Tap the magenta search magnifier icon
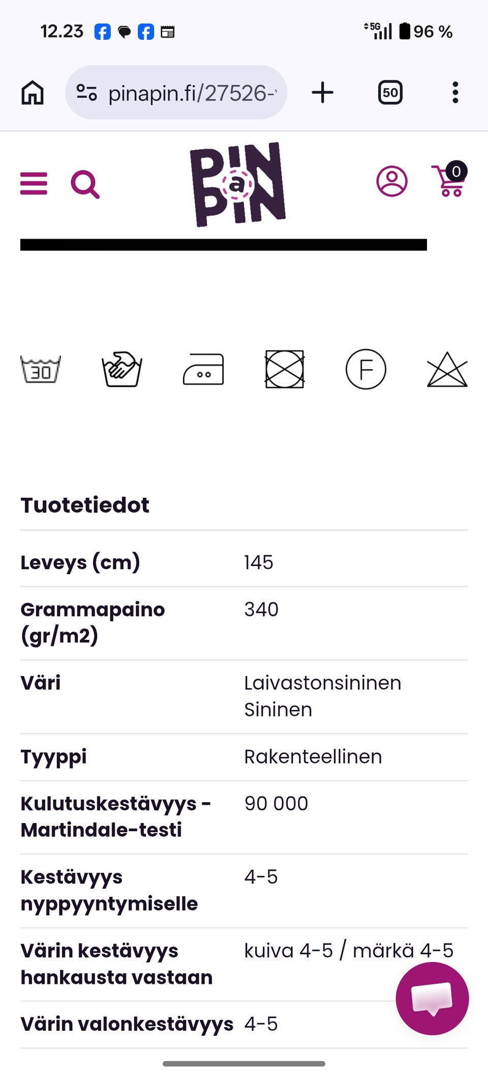 coord(85,184)
